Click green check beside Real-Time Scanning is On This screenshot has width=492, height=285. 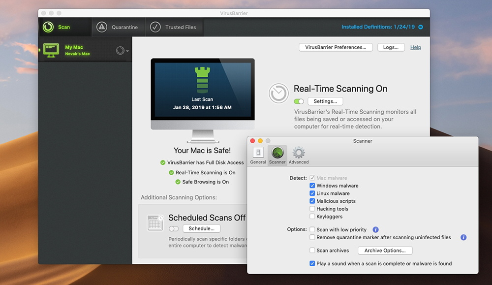(x=171, y=173)
